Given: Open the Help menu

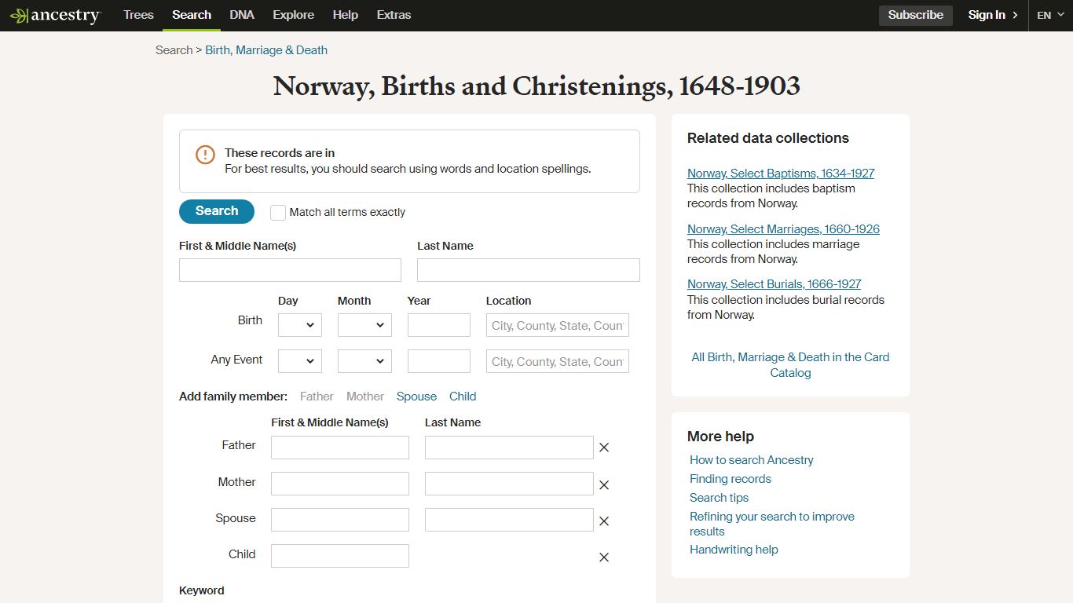Looking at the screenshot, I should coord(346,15).
